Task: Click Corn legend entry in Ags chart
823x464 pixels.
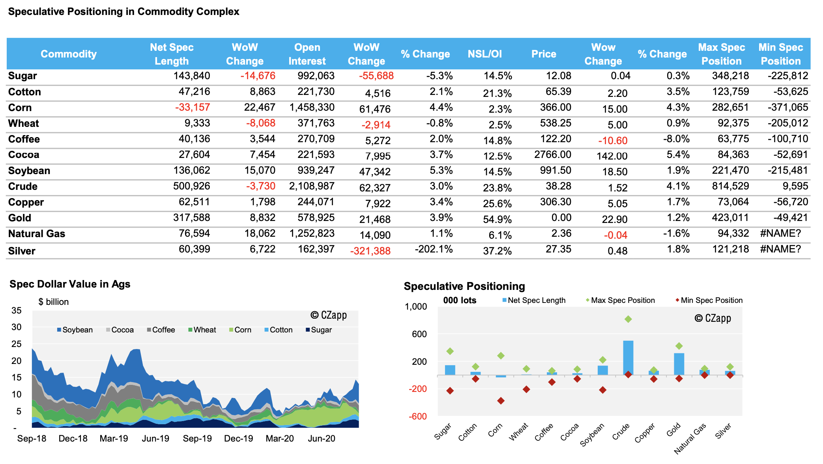Action: pos(240,330)
